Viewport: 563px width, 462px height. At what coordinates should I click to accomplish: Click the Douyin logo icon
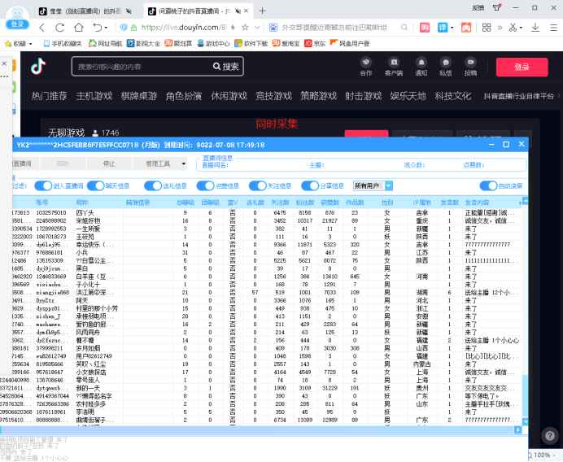click(37, 66)
